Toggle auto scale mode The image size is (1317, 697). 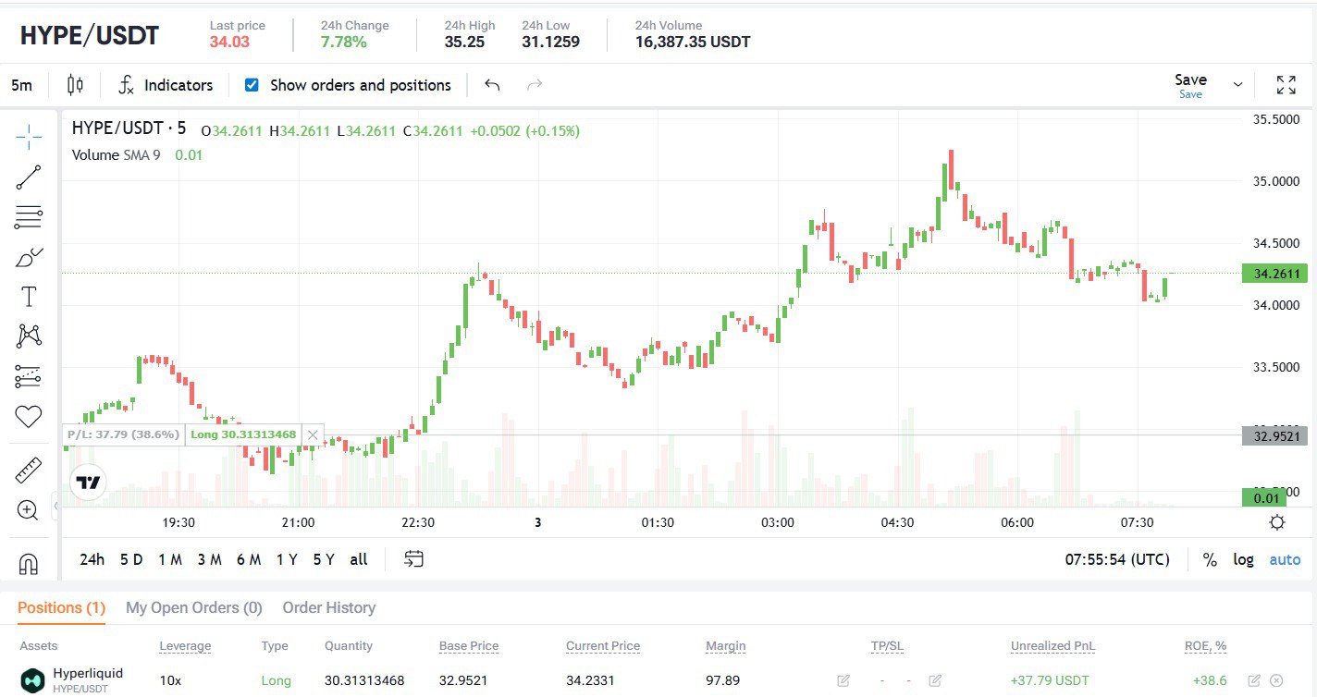point(1285,559)
